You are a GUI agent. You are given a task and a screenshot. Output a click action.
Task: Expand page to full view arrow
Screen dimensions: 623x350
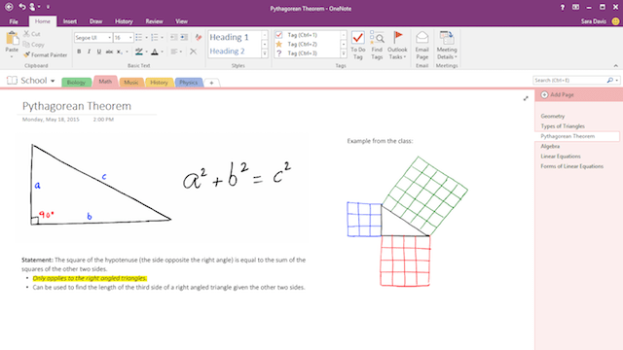526,98
